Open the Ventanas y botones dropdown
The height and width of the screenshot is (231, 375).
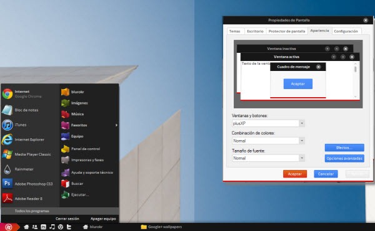coord(302,123)
